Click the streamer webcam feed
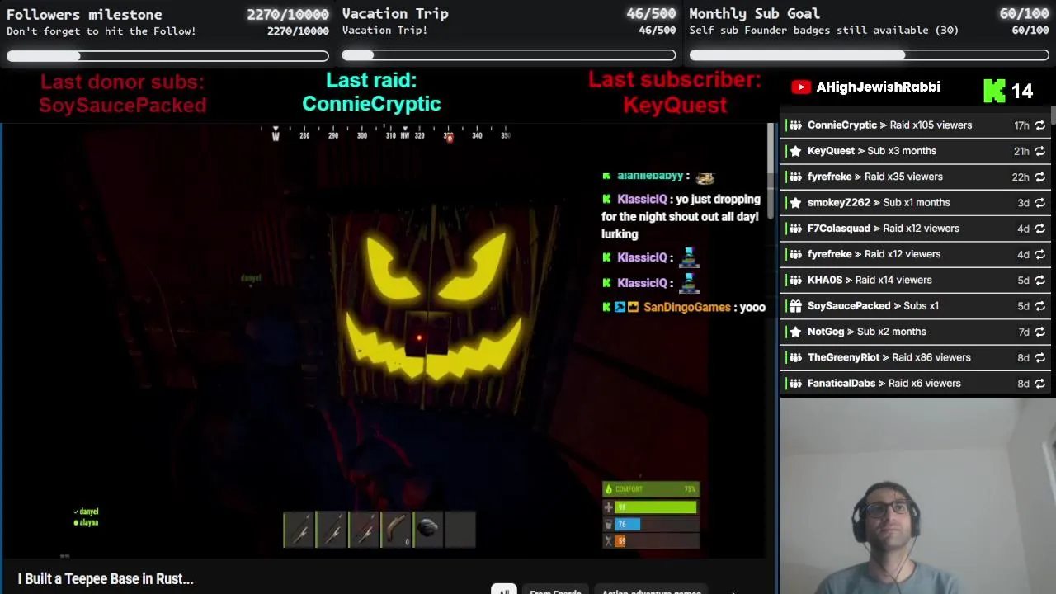This screenshot has height=594, width=1056. 917,496
